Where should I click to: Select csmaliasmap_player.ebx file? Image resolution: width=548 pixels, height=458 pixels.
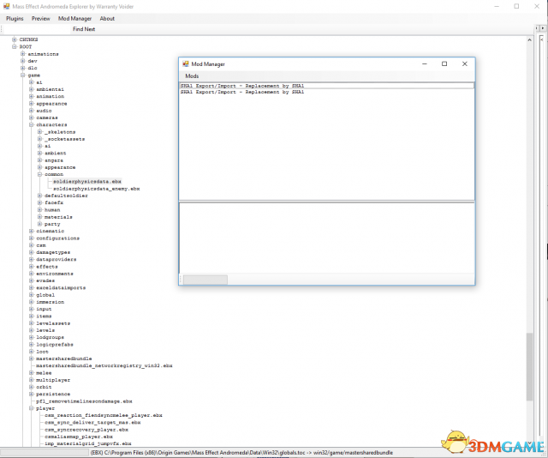point(79,437)
